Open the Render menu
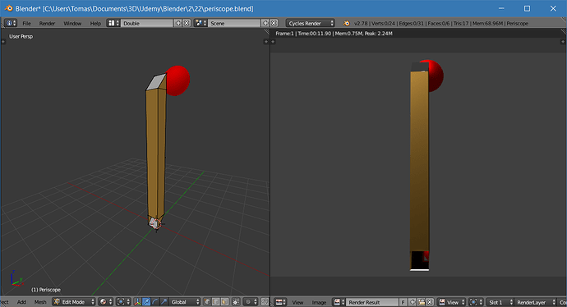567x307 pixels. pyautogui.click(x=47, y=23)
